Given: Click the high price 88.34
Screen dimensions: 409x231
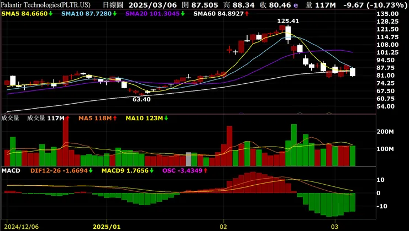Looking at the screenshot, I should coord(244,5).
